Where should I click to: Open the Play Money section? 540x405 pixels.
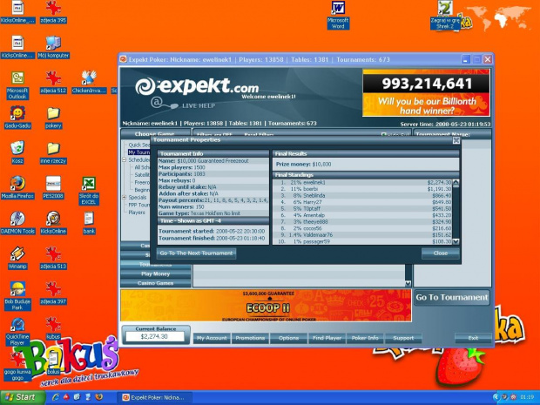click(156, 273)
